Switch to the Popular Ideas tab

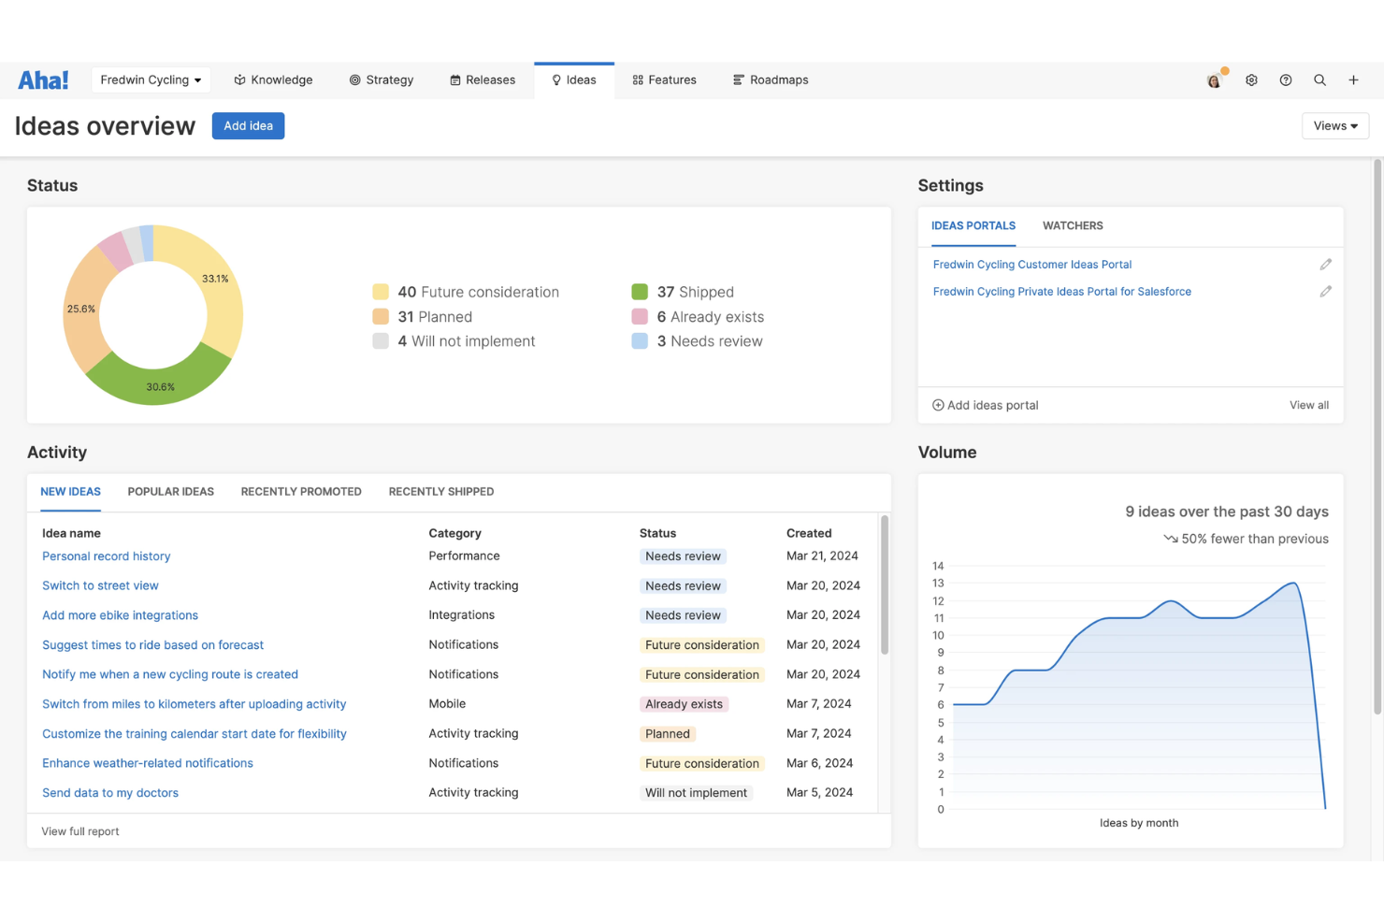(171, 492)
